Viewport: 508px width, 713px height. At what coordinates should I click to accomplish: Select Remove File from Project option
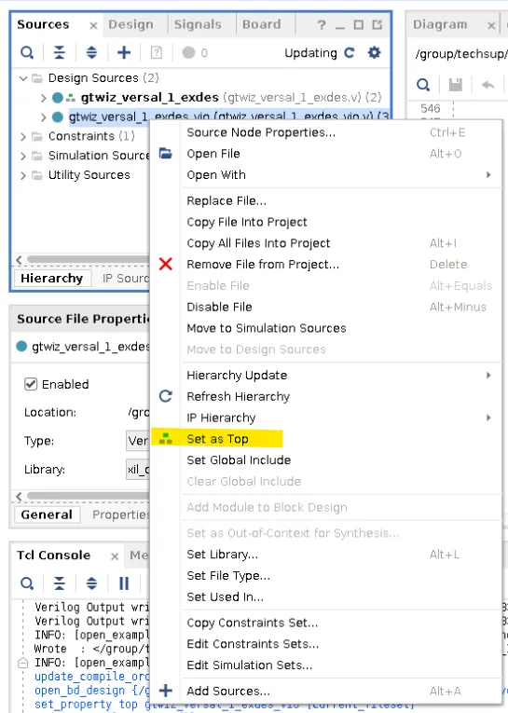pyautogui.click(x=263, y=264)
